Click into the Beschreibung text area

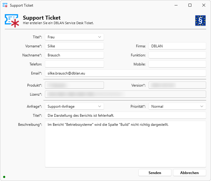click(125, 144)
